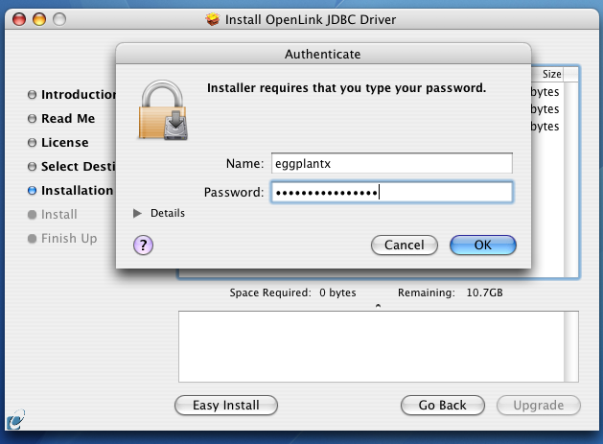Click the Go Back button

tap(443, 405)
